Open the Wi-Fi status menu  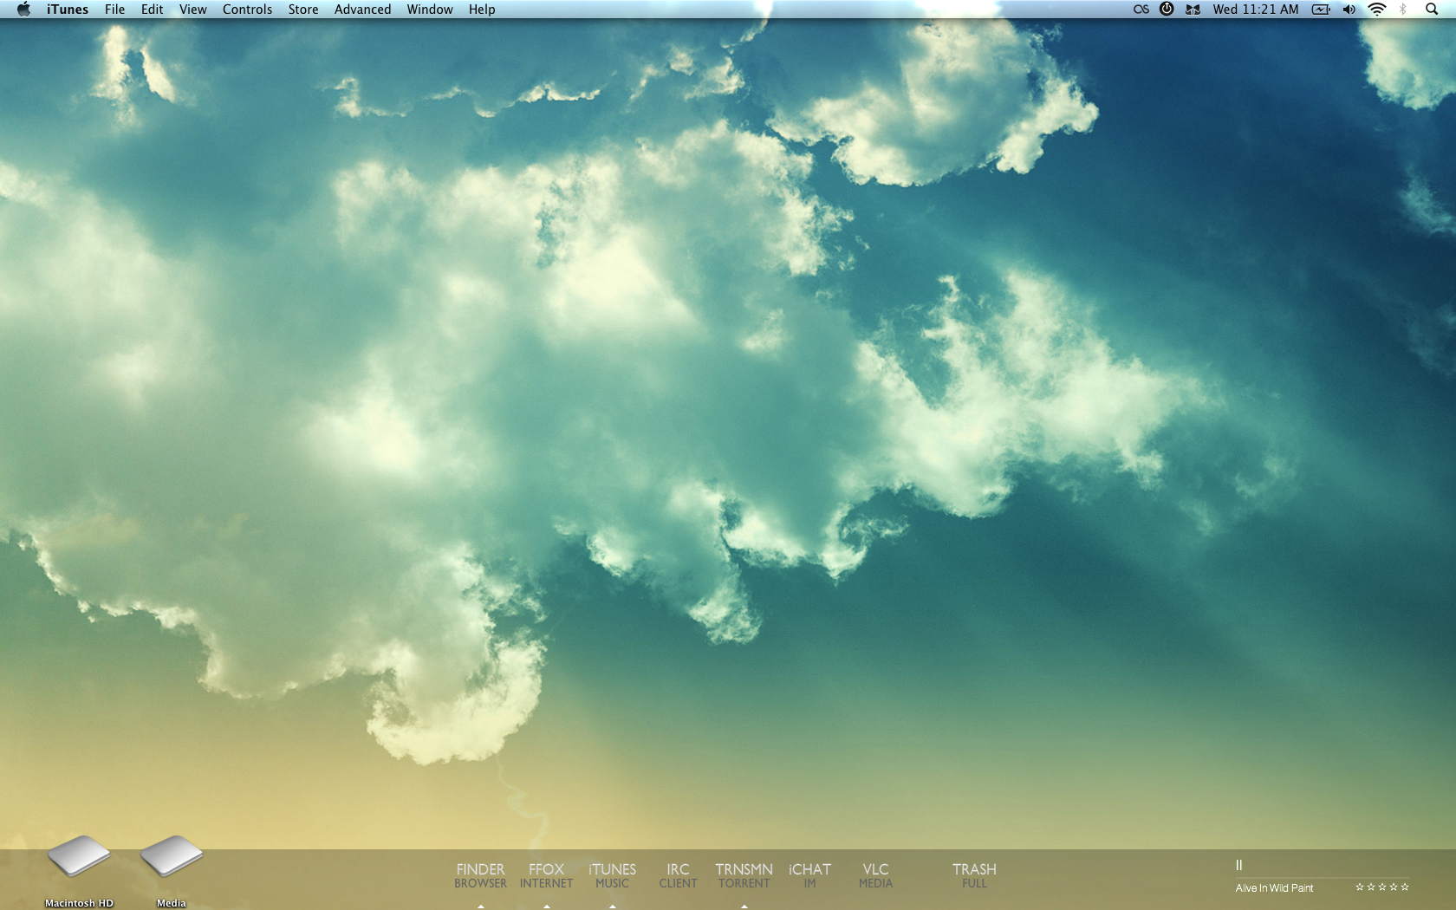pos(1377,10)
